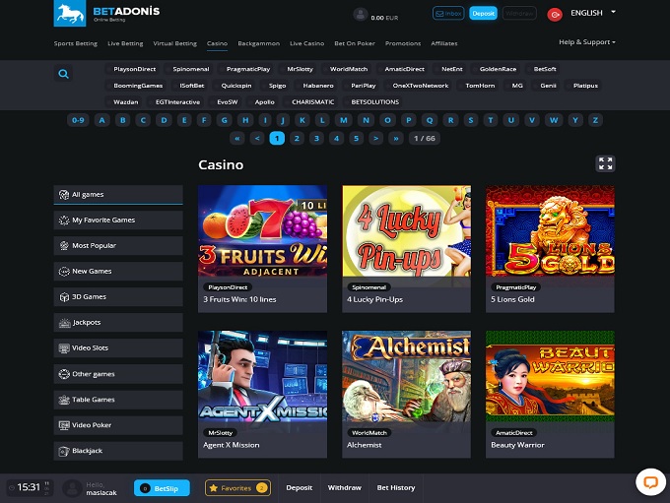Open Favorites with star icon
The image size is (670, 503).
tap(237, 488)
